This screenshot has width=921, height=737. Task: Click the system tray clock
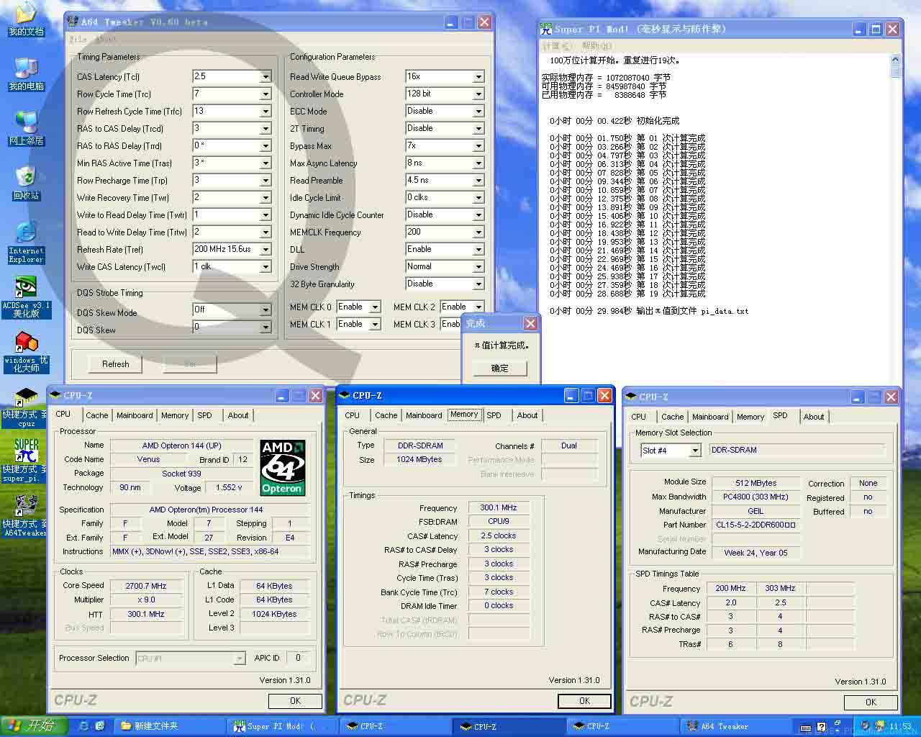(900, 726)
